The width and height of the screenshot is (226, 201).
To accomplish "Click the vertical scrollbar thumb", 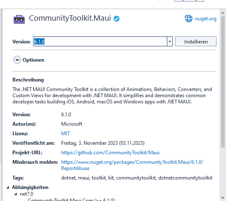I will (223, 81).
